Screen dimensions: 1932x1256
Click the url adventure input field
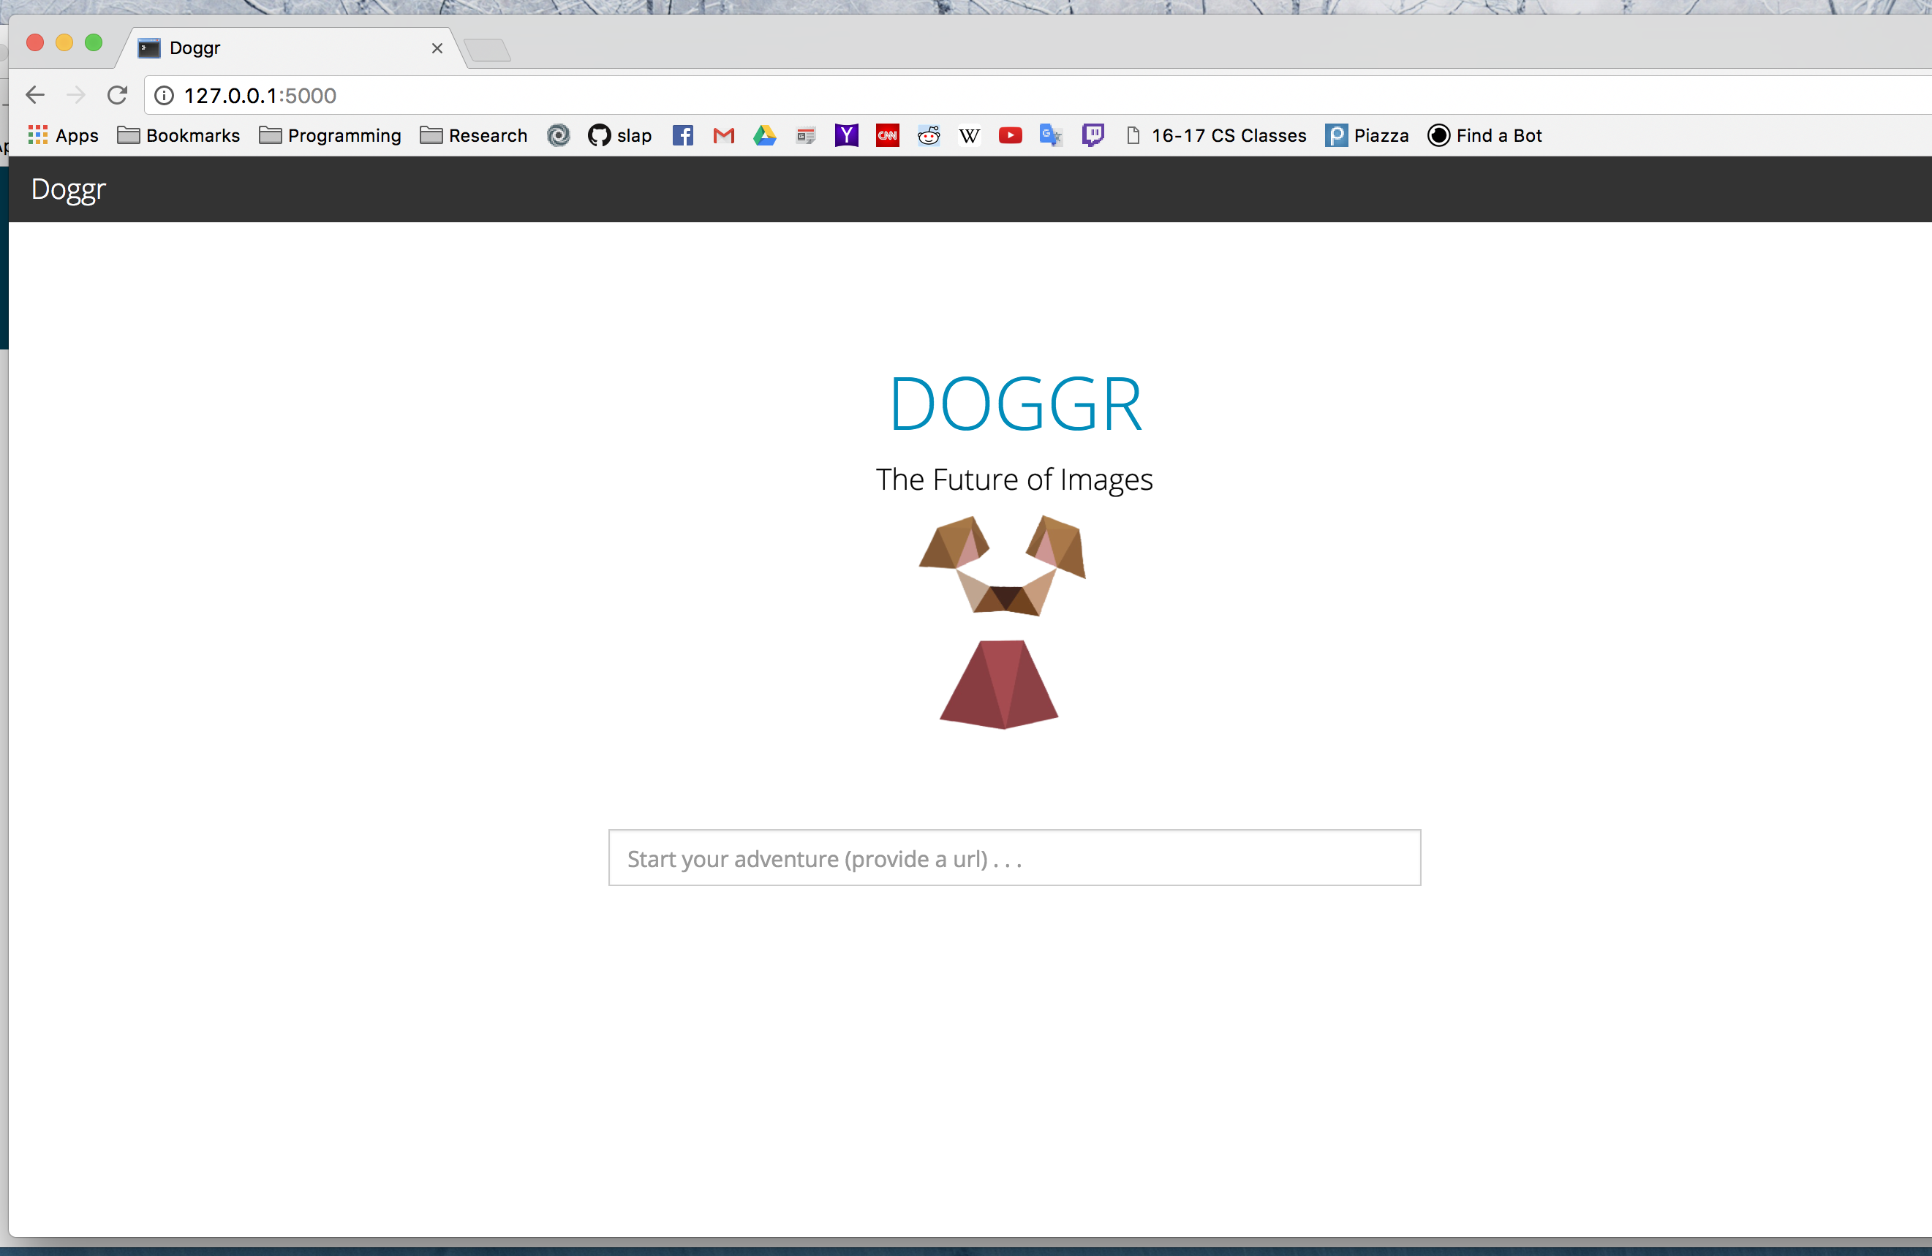pos(1014,858)
